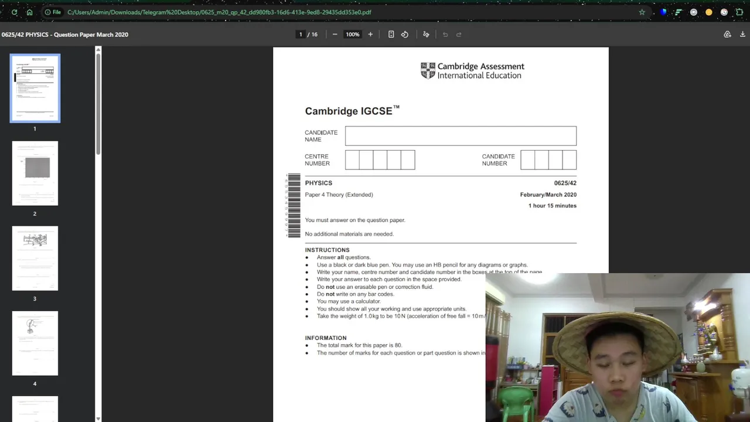This screenshot has width=750, height=422.
Task: Activate the draw annotation tool
Action: pos(426,35)
